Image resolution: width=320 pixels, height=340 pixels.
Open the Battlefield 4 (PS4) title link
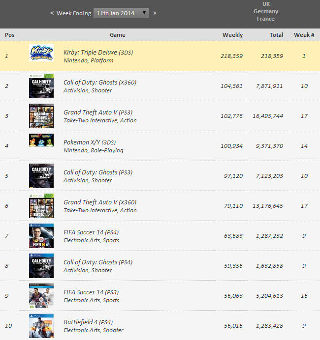pos(88,322)
